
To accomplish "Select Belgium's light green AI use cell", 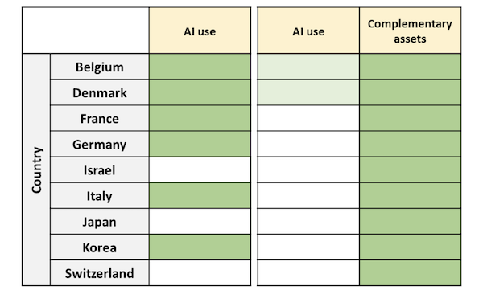I will click(308, 67).
